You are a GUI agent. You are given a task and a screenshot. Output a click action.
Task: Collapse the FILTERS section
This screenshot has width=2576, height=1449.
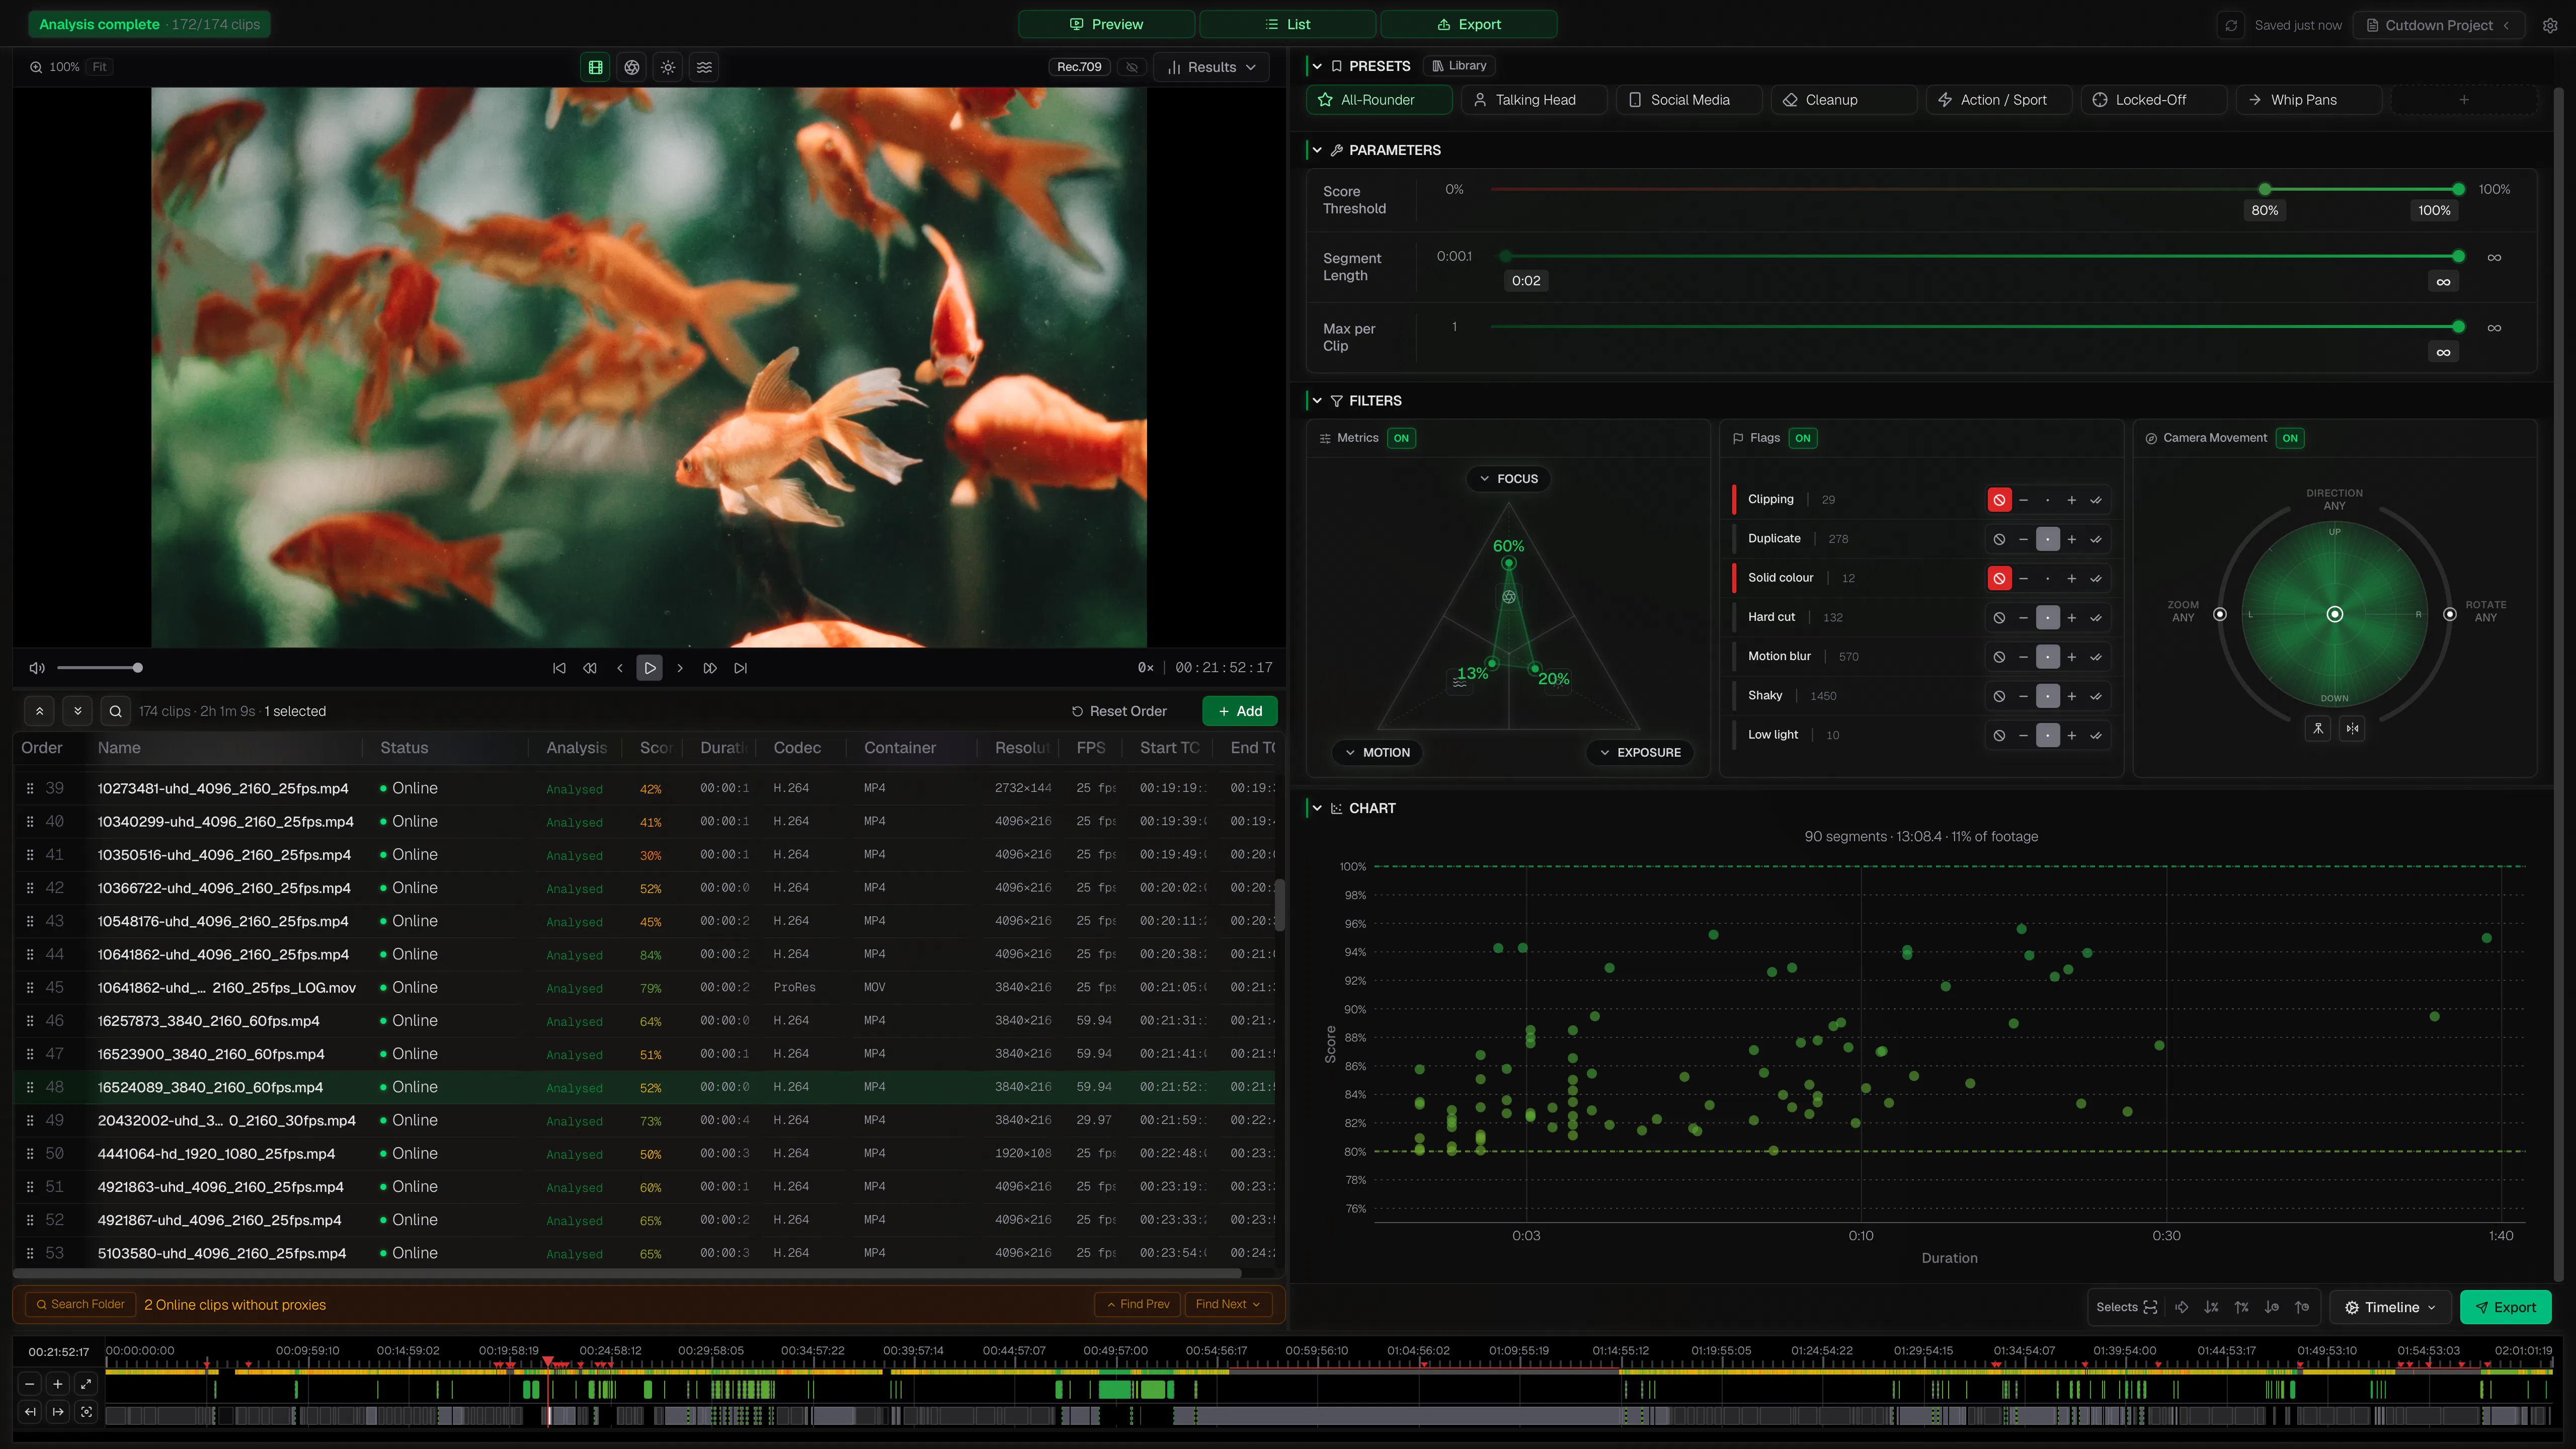tap(1317, 401)
